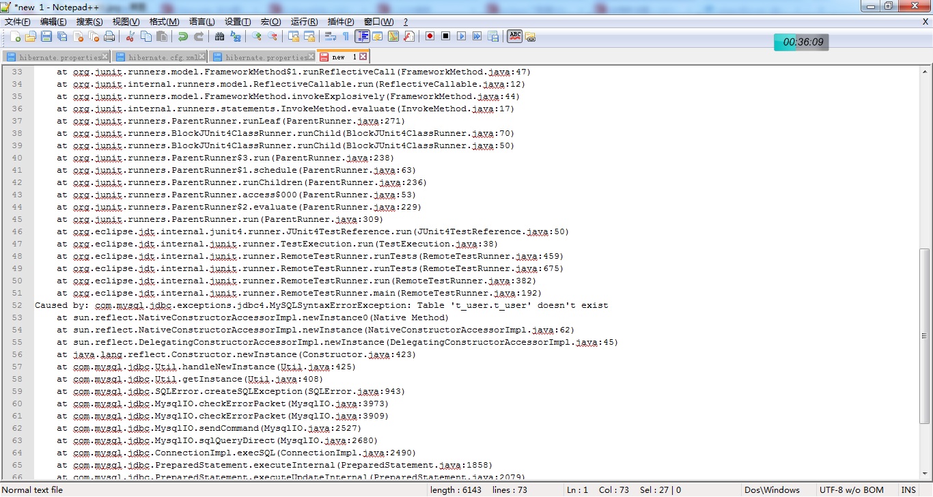Close the new 1 tab with its red X
This screenshot has width=933, height=497.
363,57
